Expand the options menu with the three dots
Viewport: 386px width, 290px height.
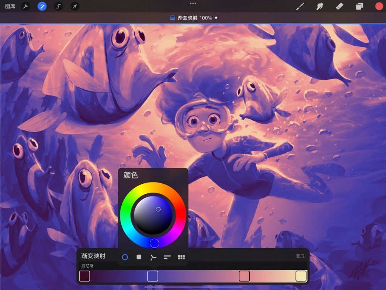[193, 4]
